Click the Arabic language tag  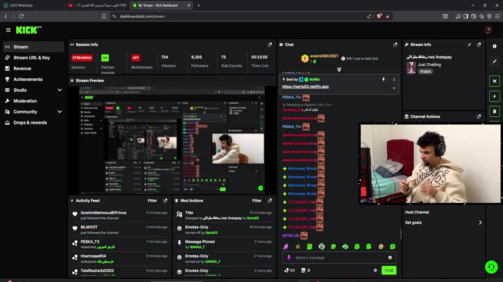426,72
